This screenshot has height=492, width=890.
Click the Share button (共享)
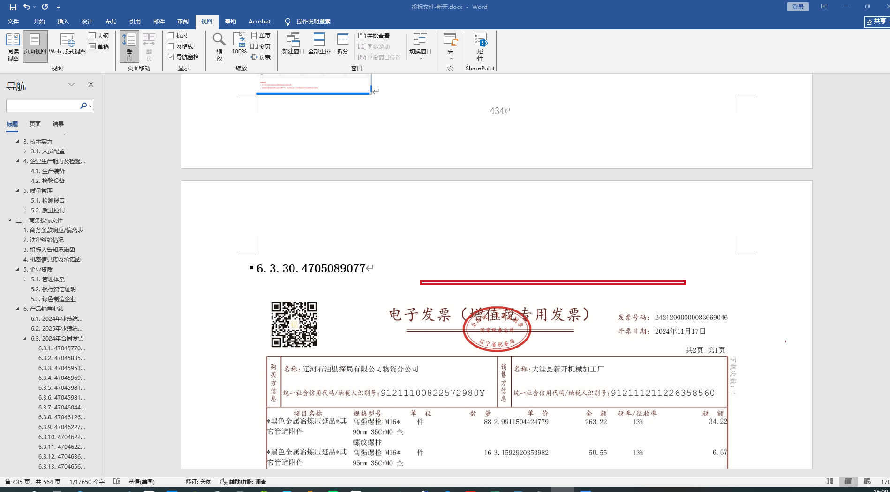(876, 22)
